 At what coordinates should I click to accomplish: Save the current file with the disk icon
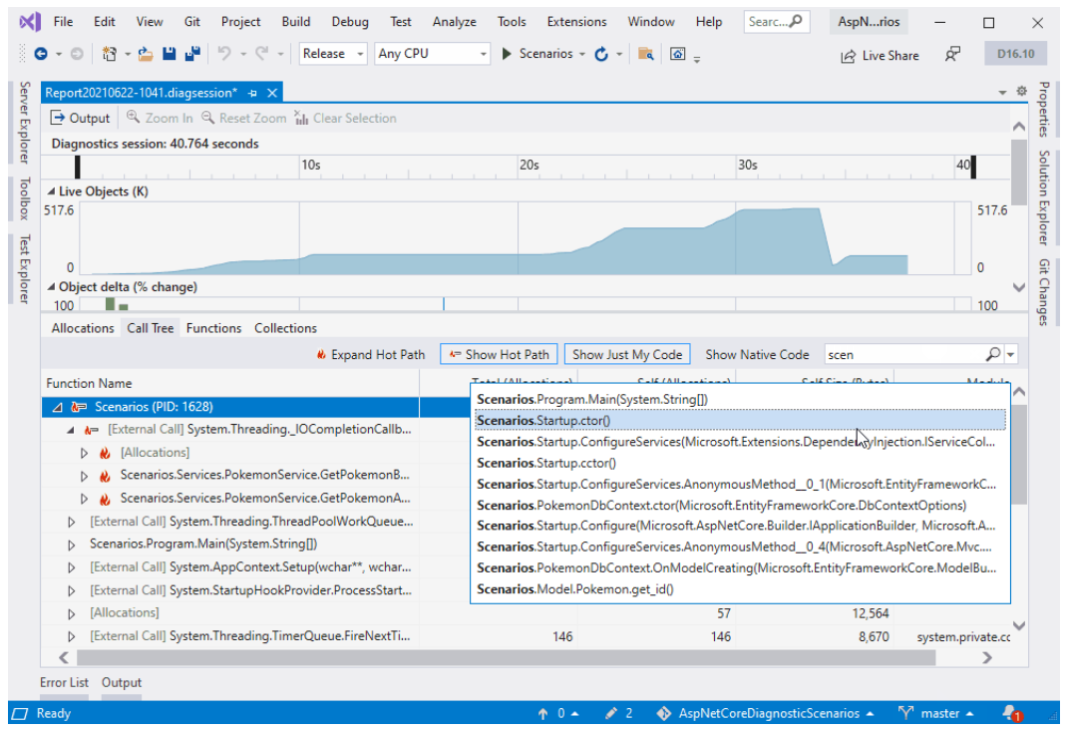pos(169,54)
